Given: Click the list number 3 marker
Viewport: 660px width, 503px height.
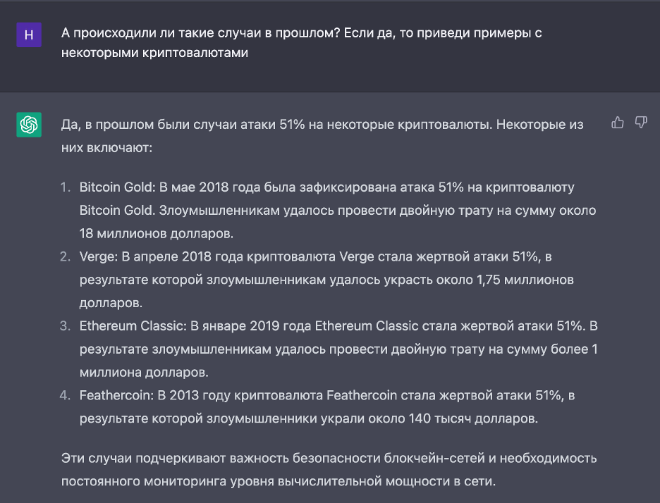Looking at the screenshot, I should pyautogui.click(x=65, y=325).
